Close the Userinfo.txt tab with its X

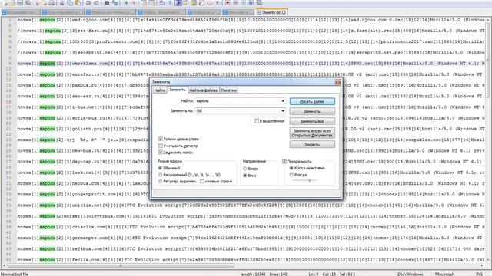pyautogui.click(x=284, y=12)
